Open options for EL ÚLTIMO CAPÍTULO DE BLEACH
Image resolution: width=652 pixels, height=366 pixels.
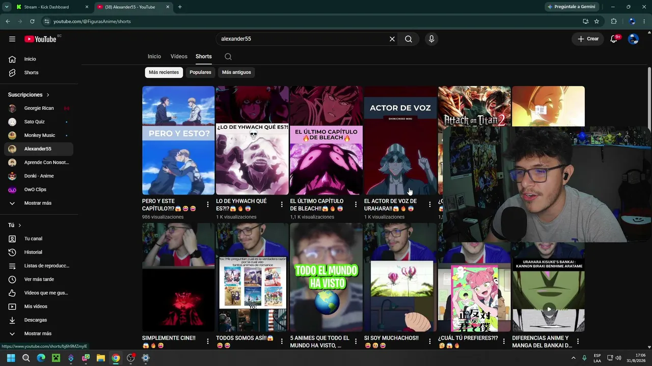point(356,204)
